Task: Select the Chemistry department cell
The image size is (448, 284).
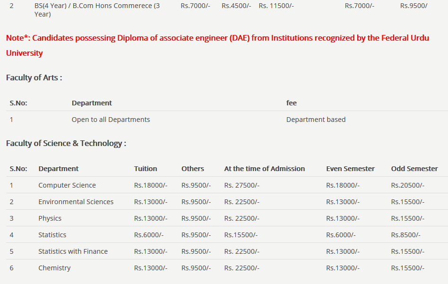Action: coord(54,268)
